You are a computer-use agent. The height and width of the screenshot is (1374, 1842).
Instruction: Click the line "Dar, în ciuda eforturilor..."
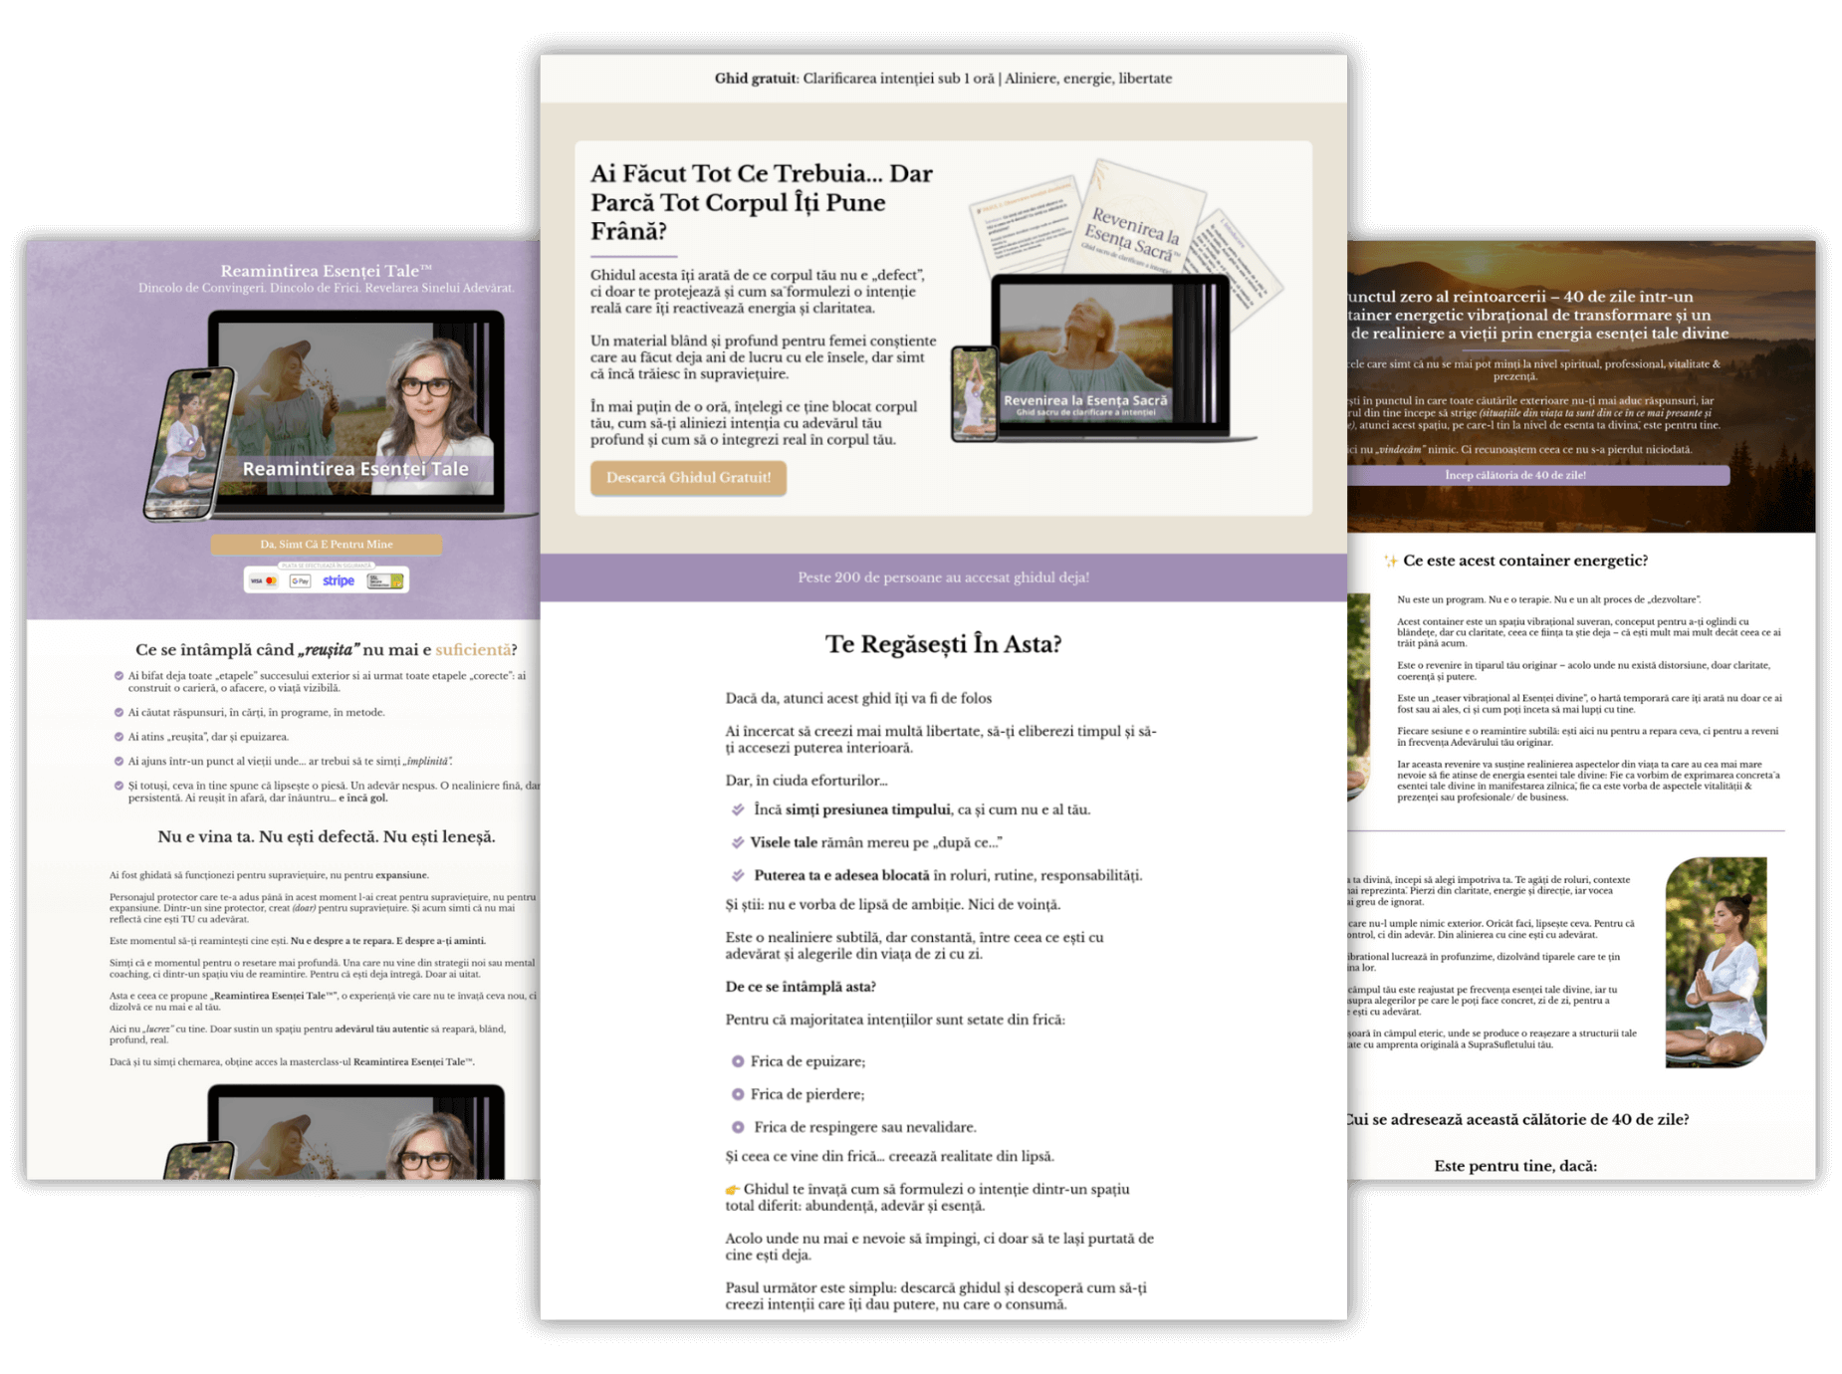(x=806, y=781)
